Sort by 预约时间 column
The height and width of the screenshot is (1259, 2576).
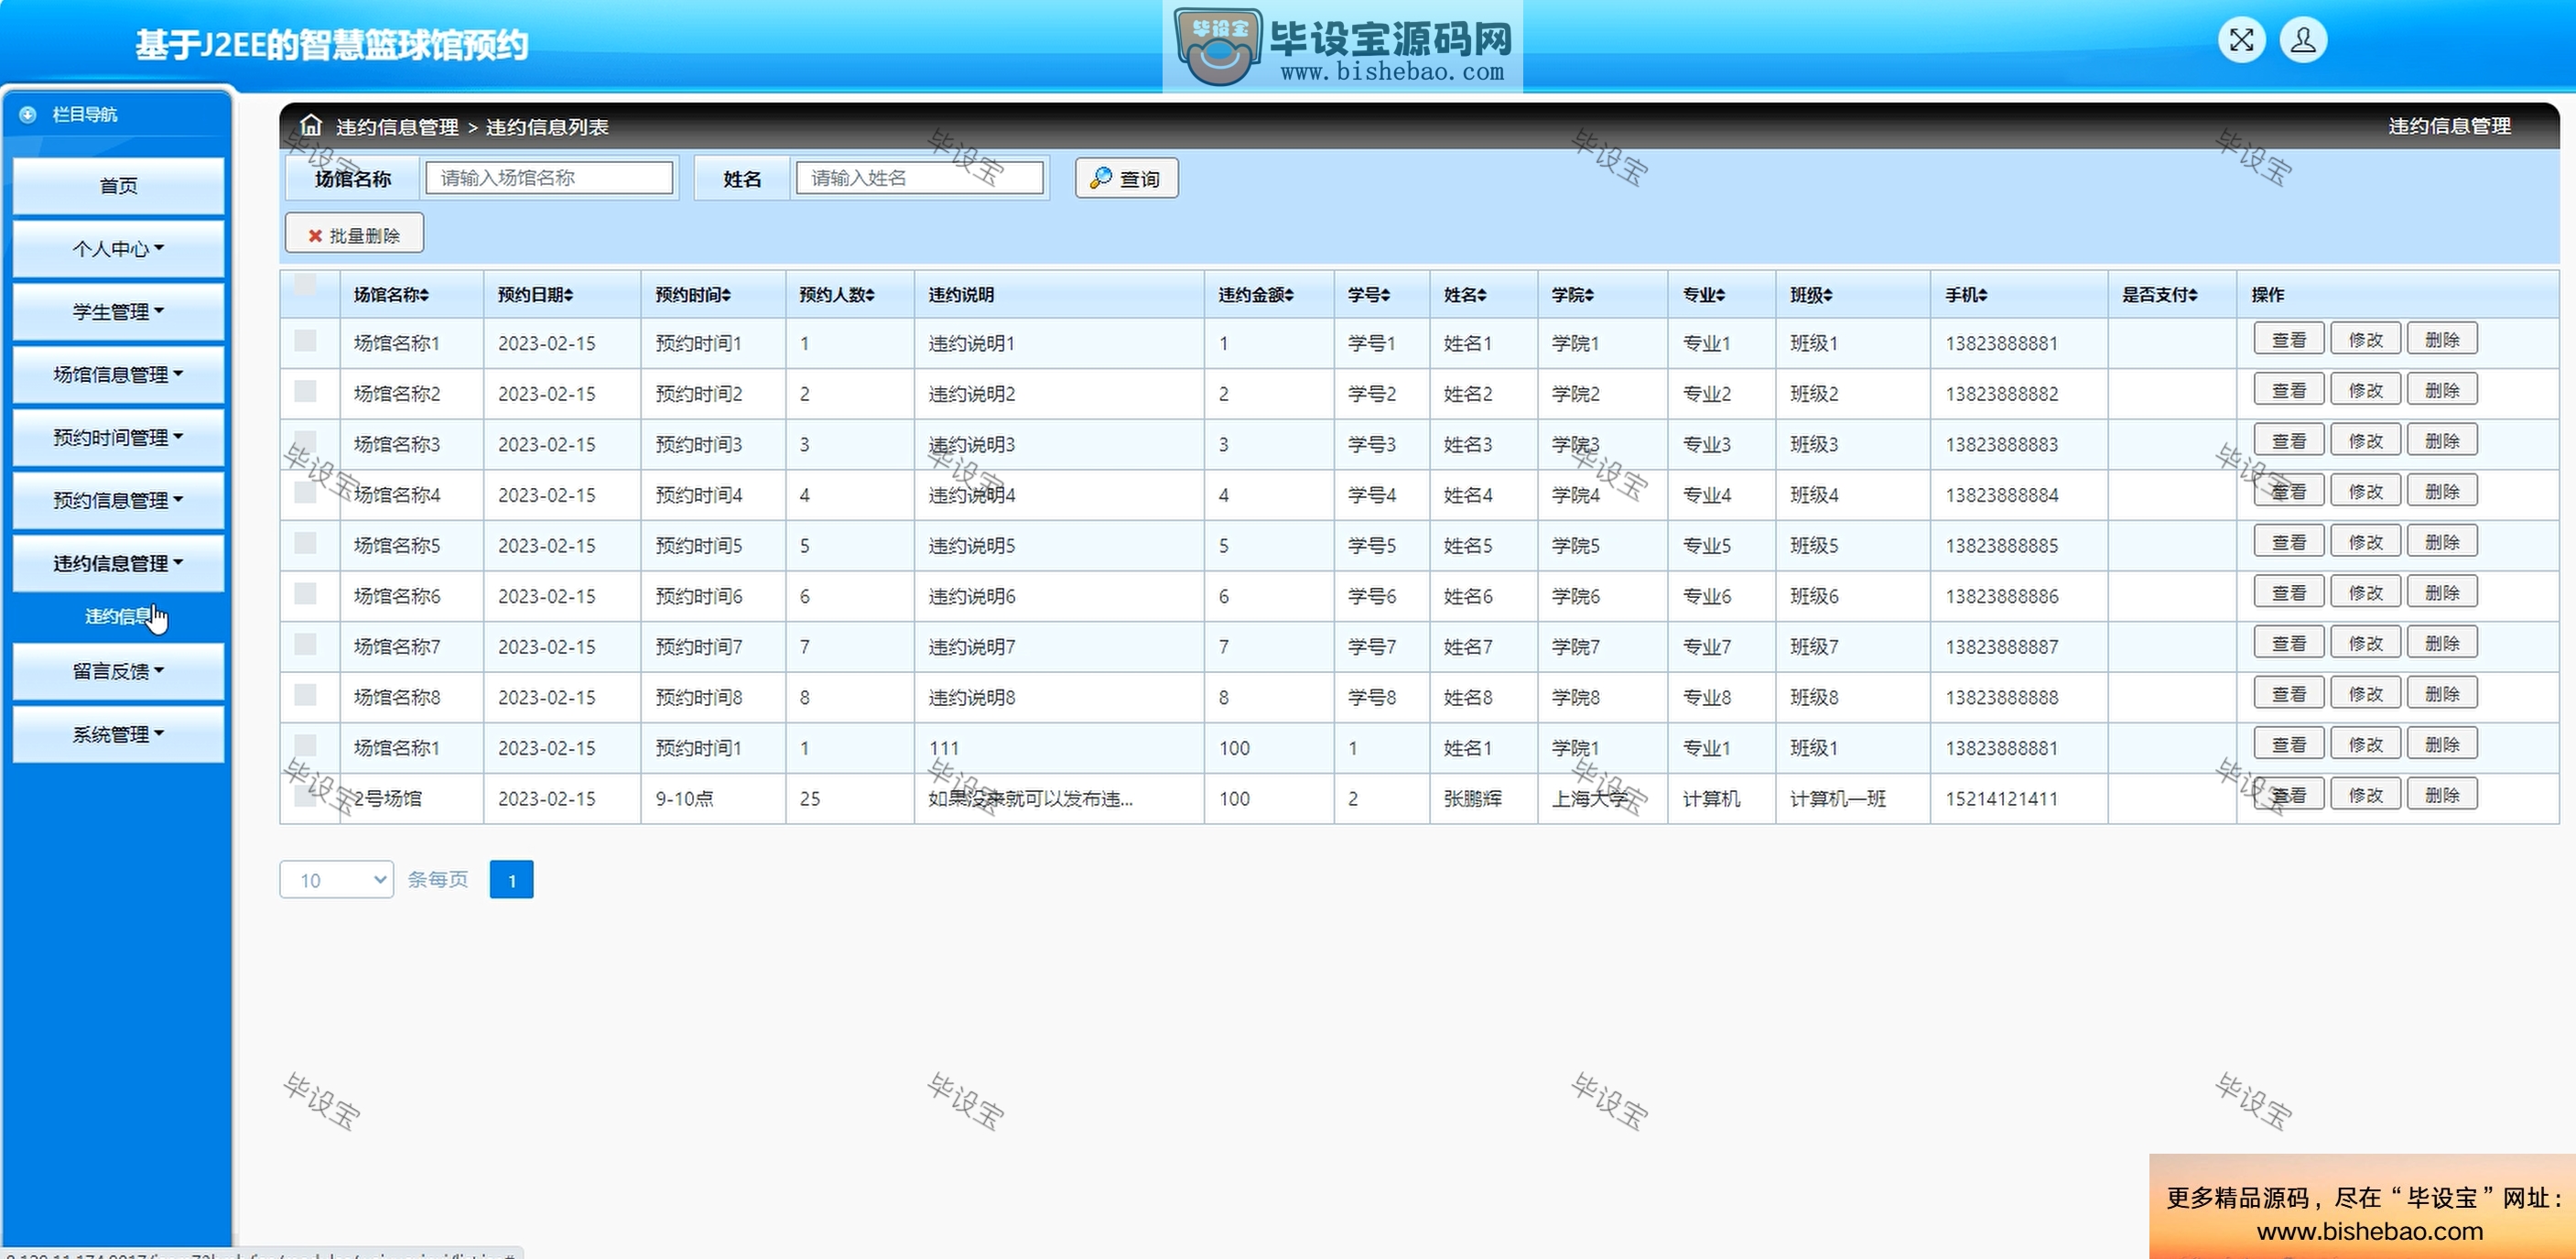point(693,295)
